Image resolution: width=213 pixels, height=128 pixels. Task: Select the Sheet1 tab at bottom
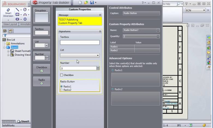[23, 121]
